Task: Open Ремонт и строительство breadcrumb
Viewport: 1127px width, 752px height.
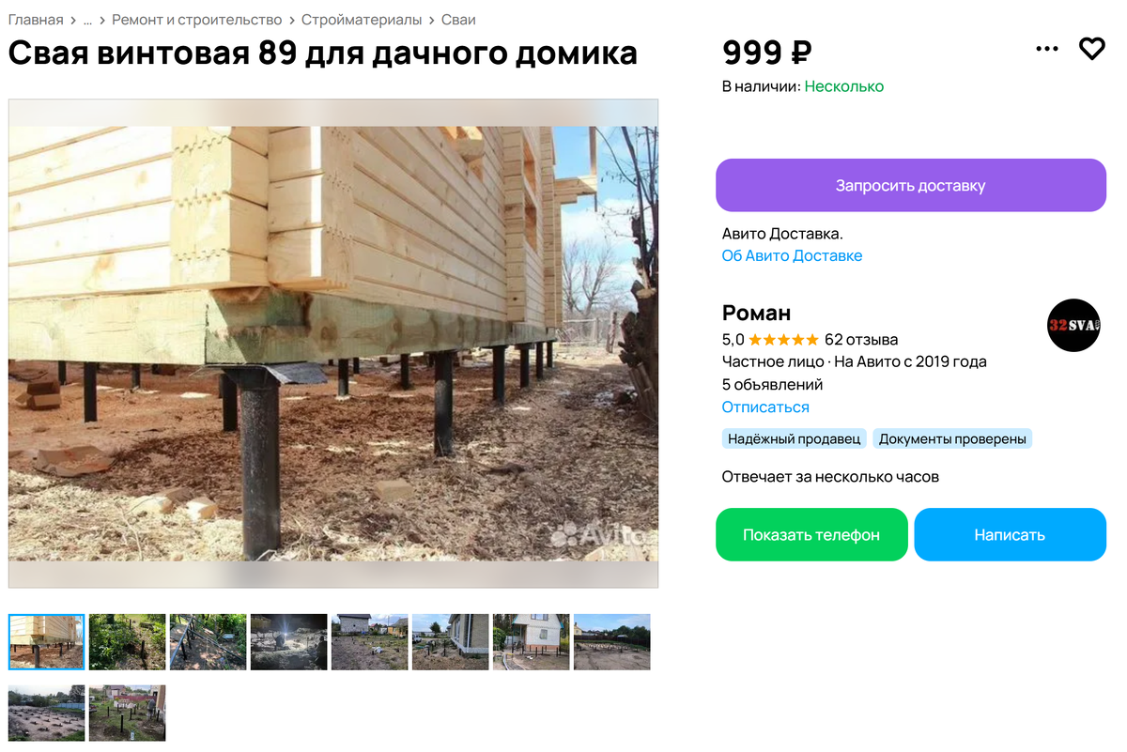Action: pyautogui.click(x=197, y=20)
